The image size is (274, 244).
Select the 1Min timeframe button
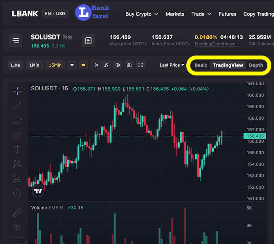[34, 65]
